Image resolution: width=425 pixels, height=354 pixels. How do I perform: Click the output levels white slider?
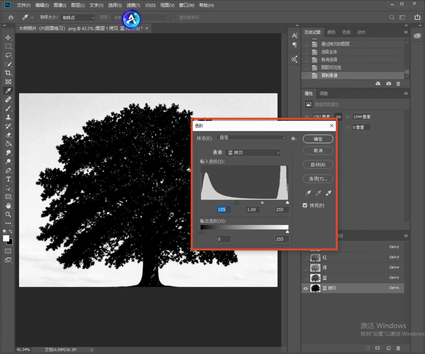pyautogui.click(x=287, y=232)
